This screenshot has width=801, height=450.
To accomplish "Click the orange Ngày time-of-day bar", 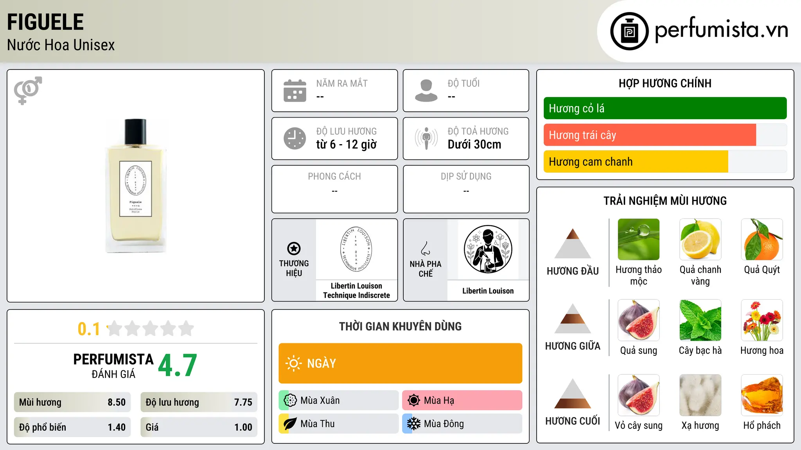I will point(400,363).
